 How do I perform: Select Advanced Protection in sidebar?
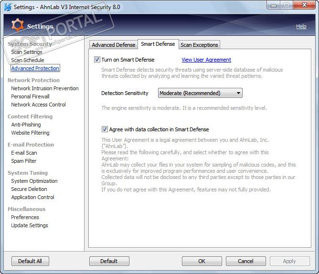35,68
